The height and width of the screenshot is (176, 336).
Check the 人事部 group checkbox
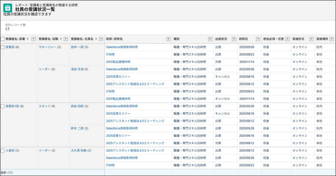(x=3, y=151)
